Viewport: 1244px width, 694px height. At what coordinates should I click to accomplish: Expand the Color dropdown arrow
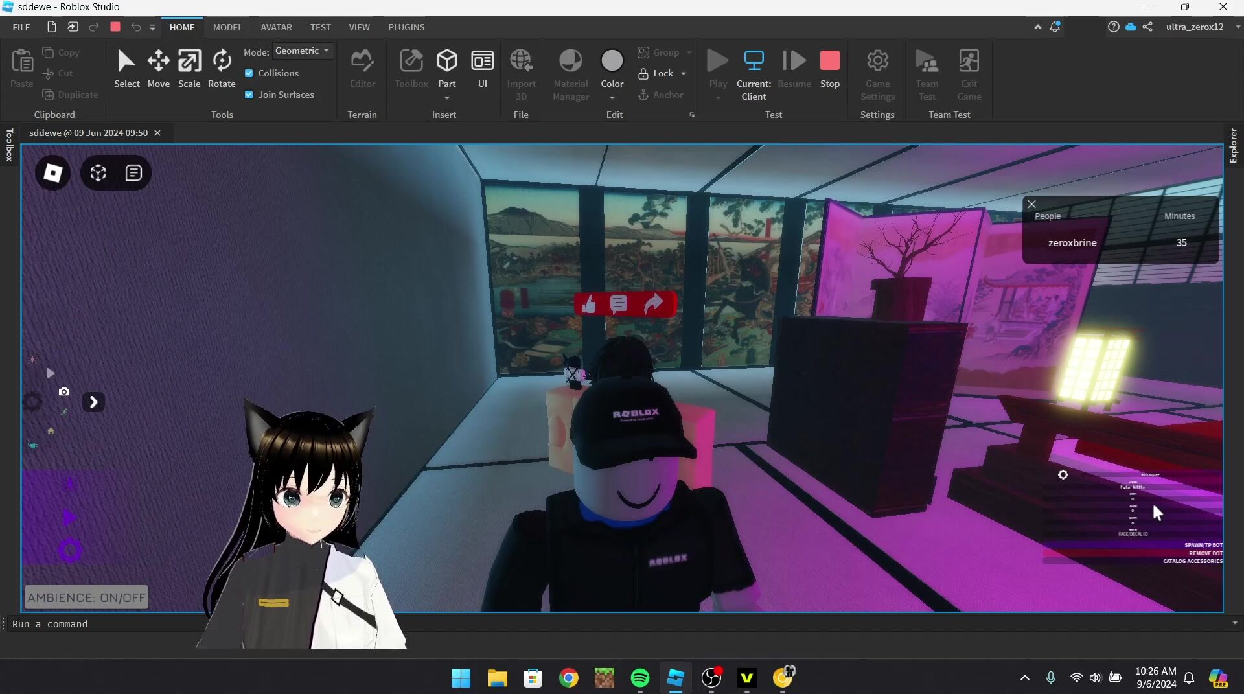[612, 98]
